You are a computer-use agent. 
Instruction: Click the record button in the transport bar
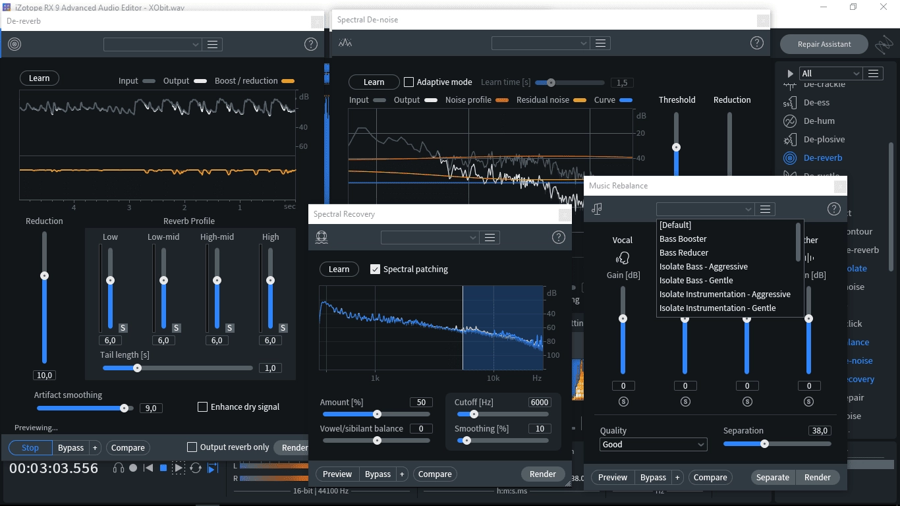(x=133, y=468)
